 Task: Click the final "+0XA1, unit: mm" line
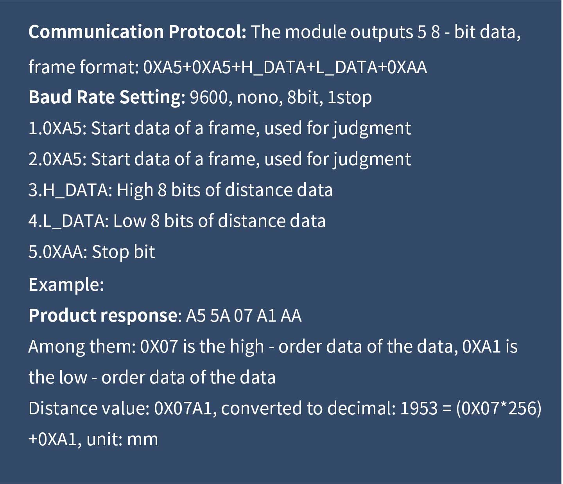pyautogui.click(x=93, y=439)
